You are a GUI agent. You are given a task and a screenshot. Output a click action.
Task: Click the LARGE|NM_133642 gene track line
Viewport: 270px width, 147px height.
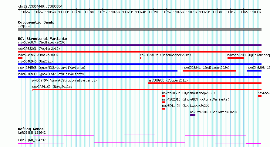point(140,135)
